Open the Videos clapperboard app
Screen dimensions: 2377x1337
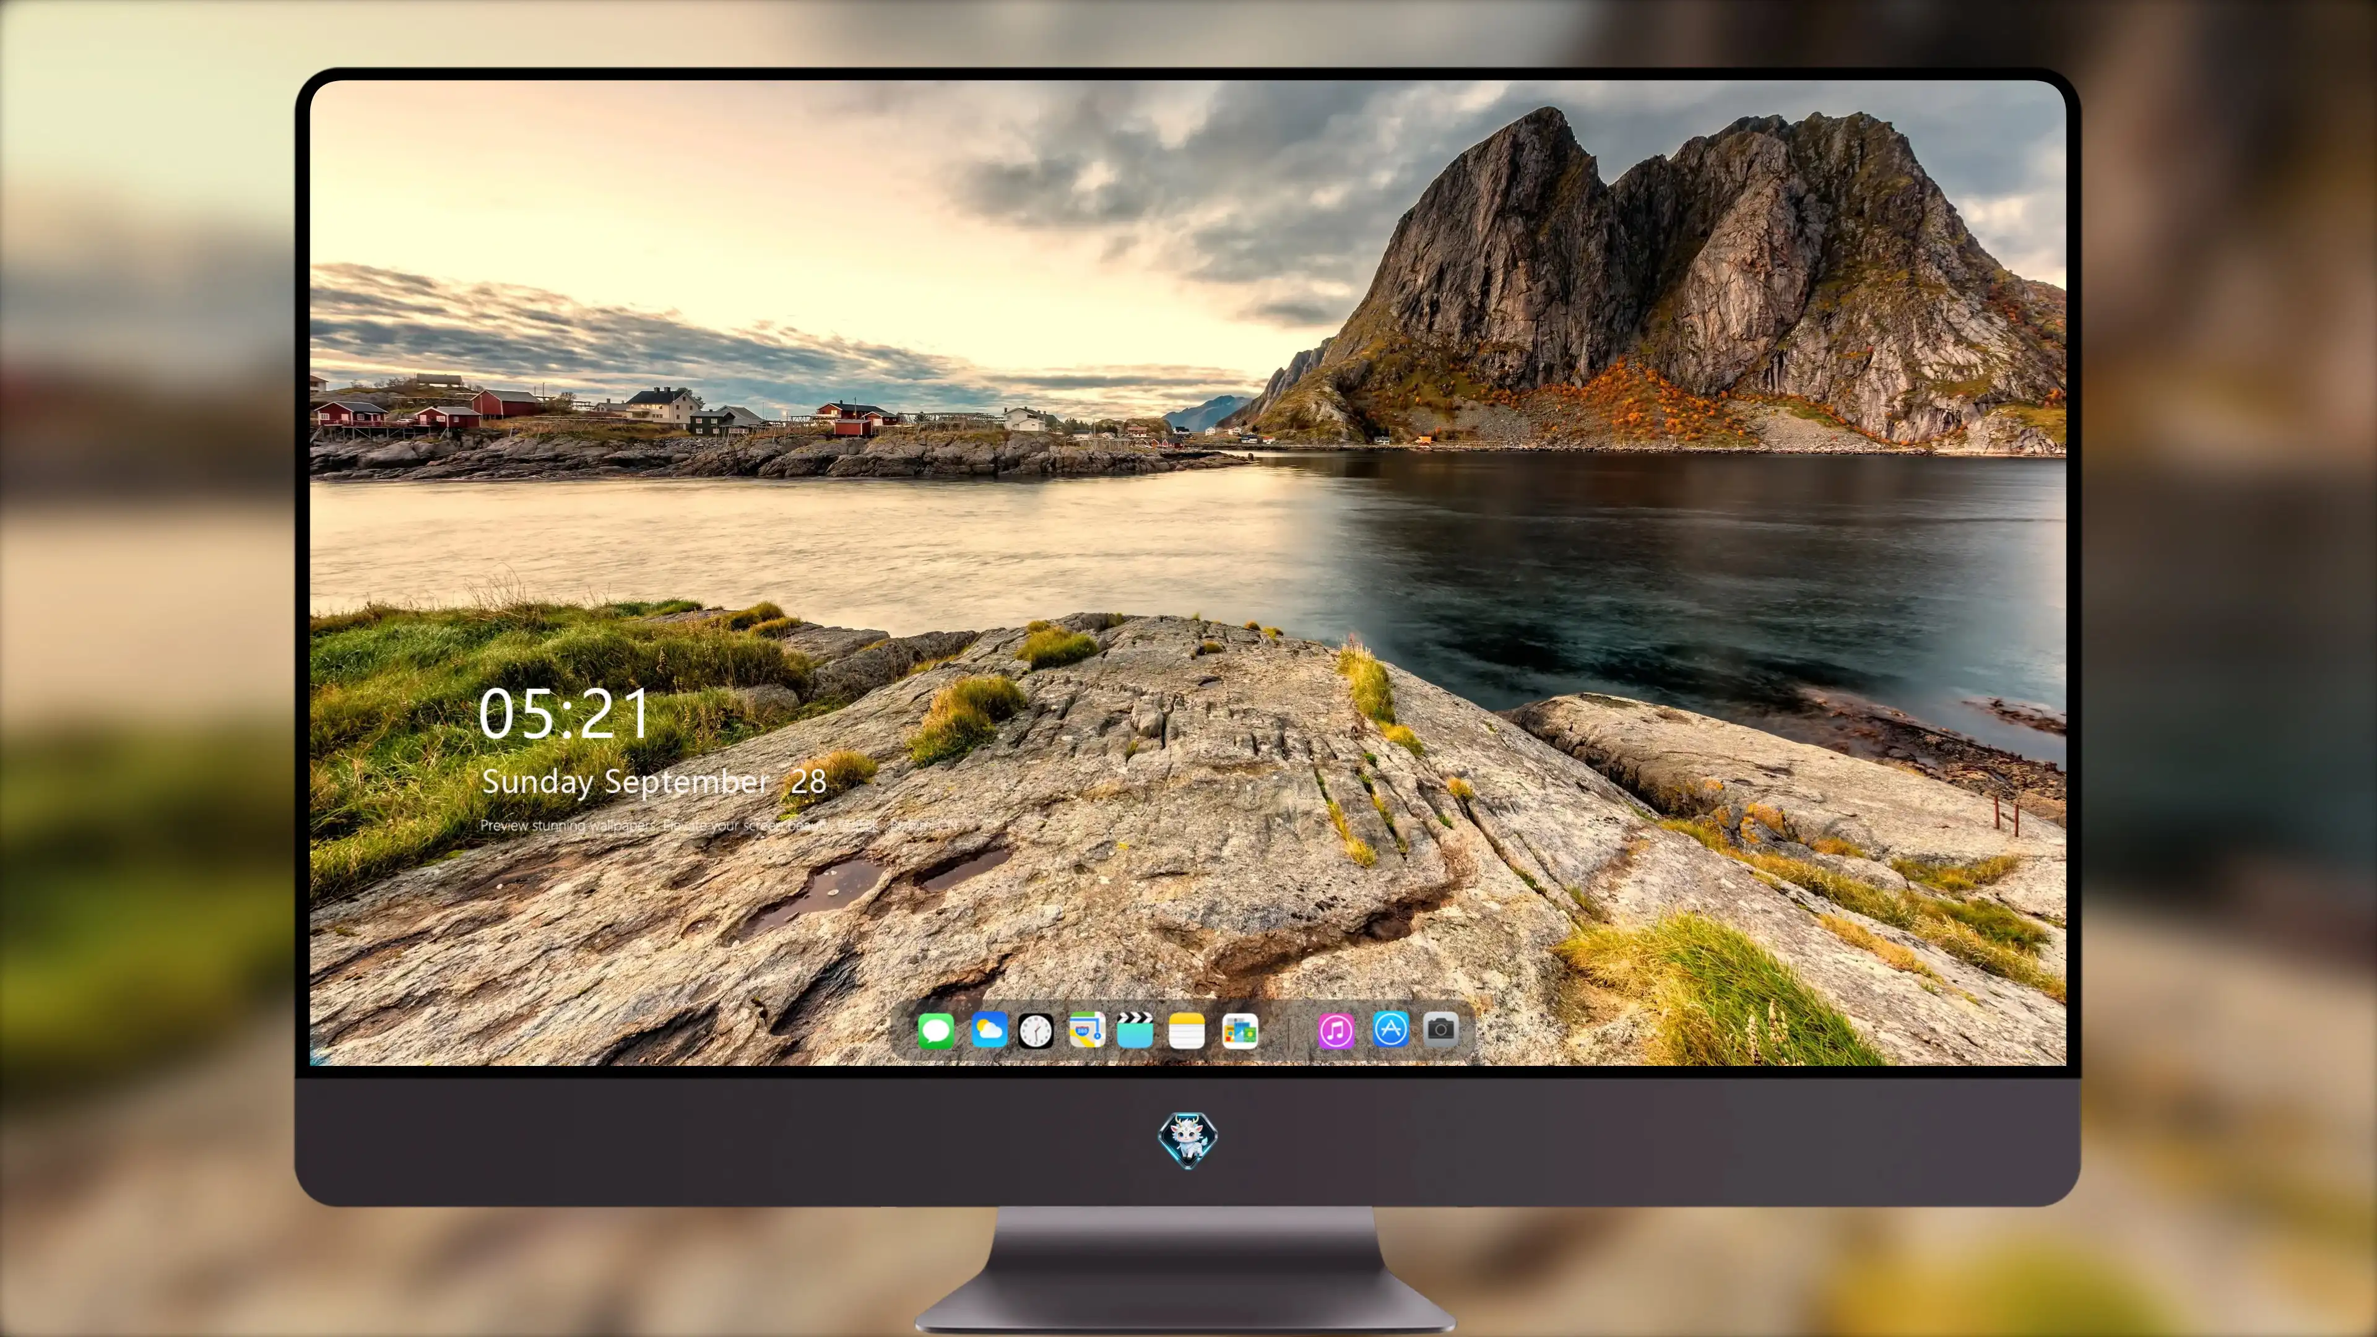(x=1135, y=1030)
